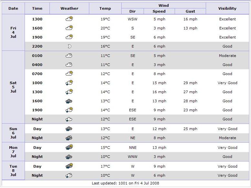Viewport: 251px width, 188px height.
Task: Click the cloudy icon for Saturday 0100
Action: 69,56
